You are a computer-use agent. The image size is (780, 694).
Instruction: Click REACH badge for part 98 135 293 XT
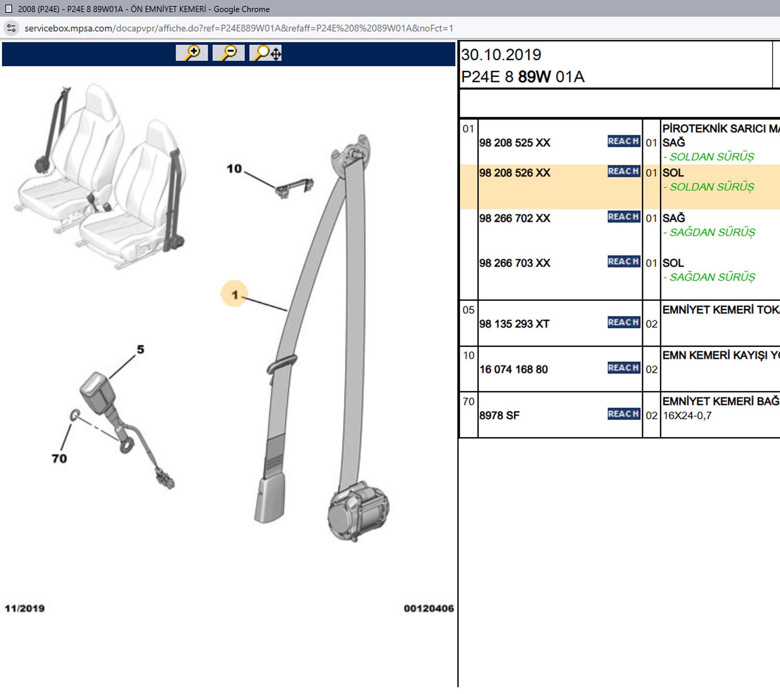tap(623, 323)
